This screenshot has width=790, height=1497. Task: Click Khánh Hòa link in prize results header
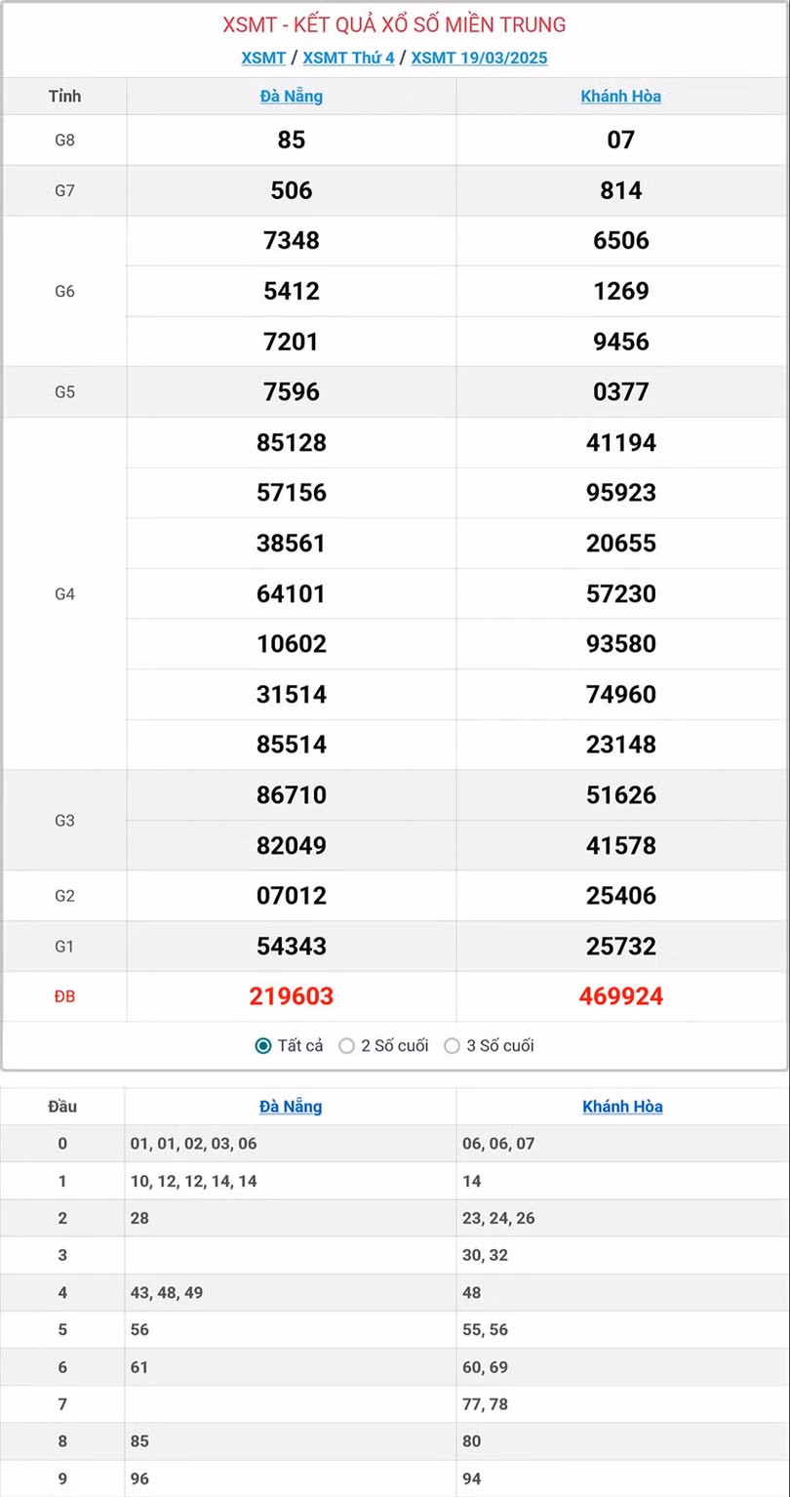point(621,97)
